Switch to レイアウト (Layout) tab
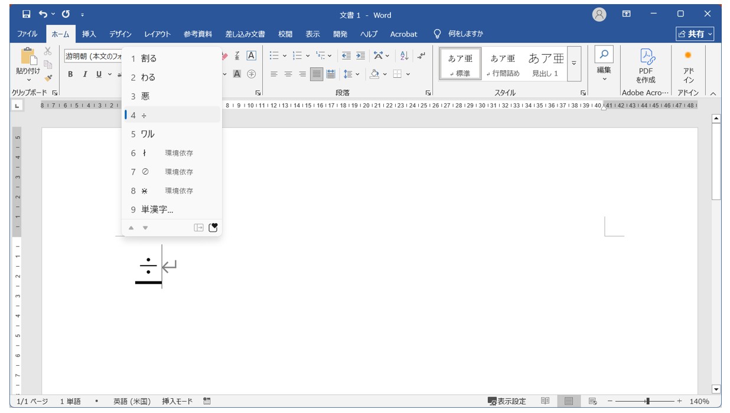Screen dimensions: 730x413 (x=157, y=34)
